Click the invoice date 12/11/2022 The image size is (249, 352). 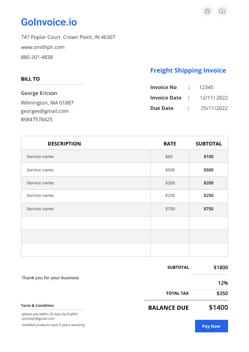[214, 98]
